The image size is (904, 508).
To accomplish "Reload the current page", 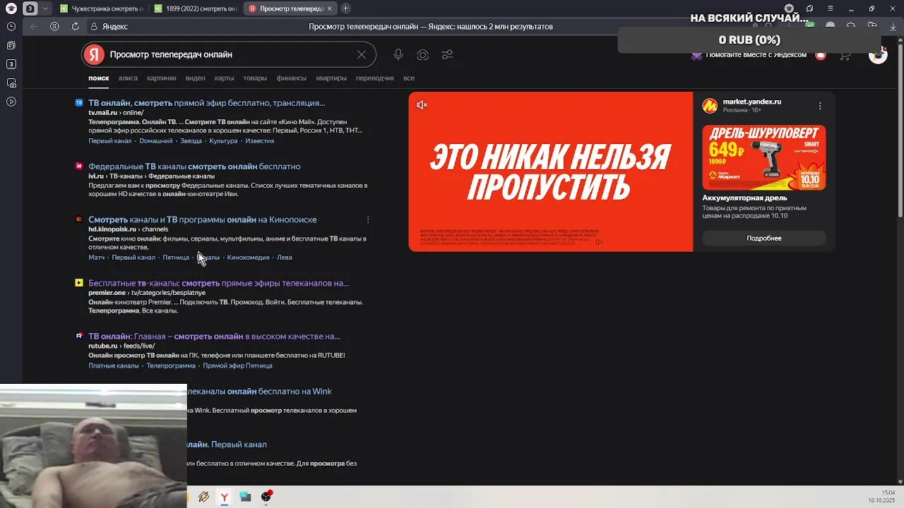I will [x=75, y=26].
